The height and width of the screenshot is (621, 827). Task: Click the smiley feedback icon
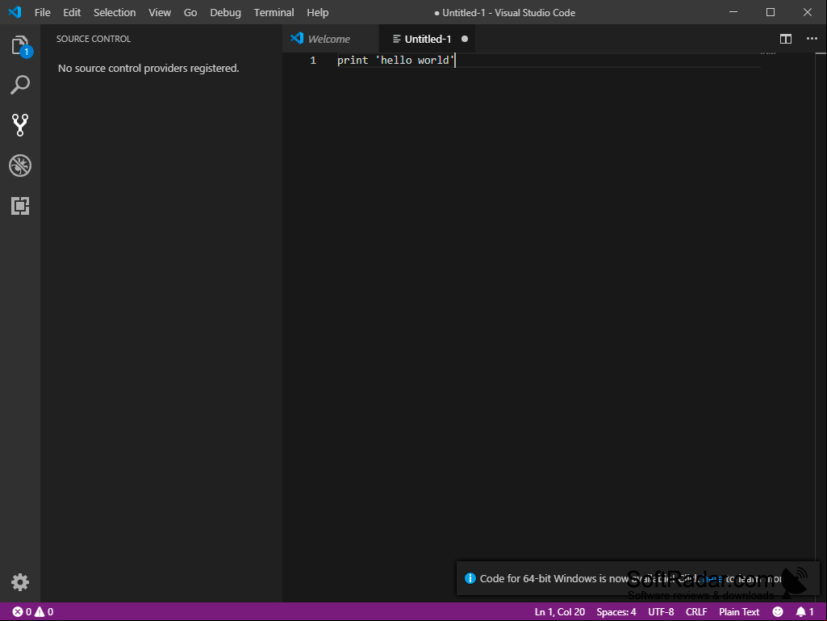tap(778, 612)
